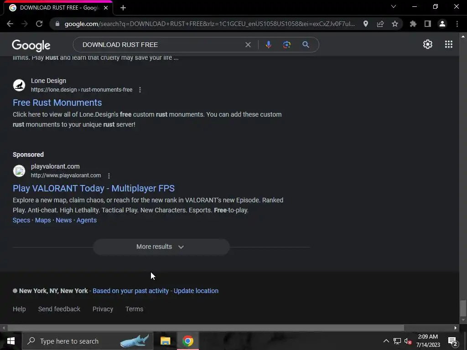The height and width of the screenshot is (350, 467).
Task: Open the Chrome side panel icon
Action: click(x=428, y=24)
